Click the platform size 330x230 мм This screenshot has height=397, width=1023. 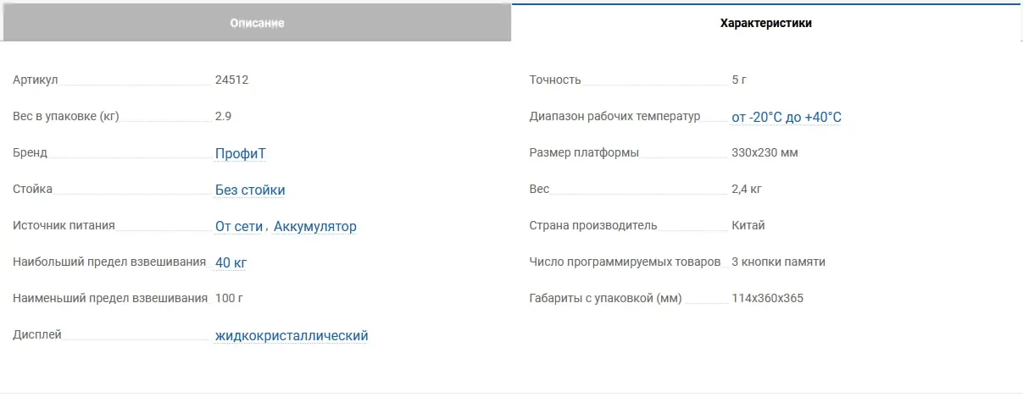pyautogui.click(x=764, y=152)
